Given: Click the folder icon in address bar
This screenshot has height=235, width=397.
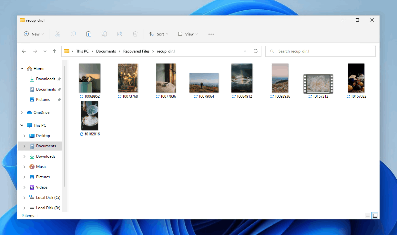Looking at the screenshot, I should point(67,51).
